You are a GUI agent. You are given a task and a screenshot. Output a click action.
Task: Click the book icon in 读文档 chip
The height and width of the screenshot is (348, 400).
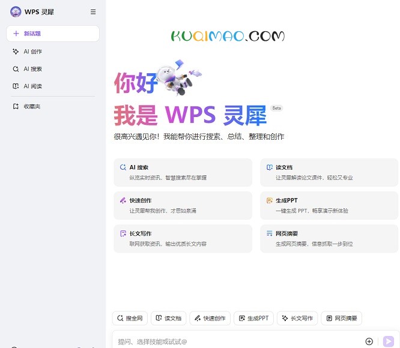[159, 318]
